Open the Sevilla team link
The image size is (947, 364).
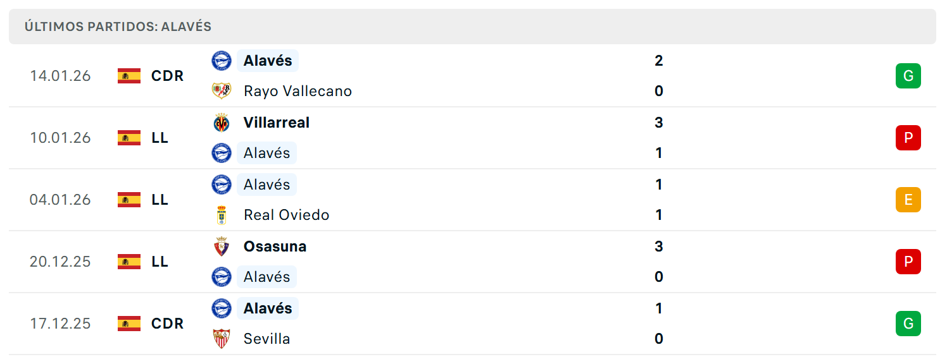267,339
